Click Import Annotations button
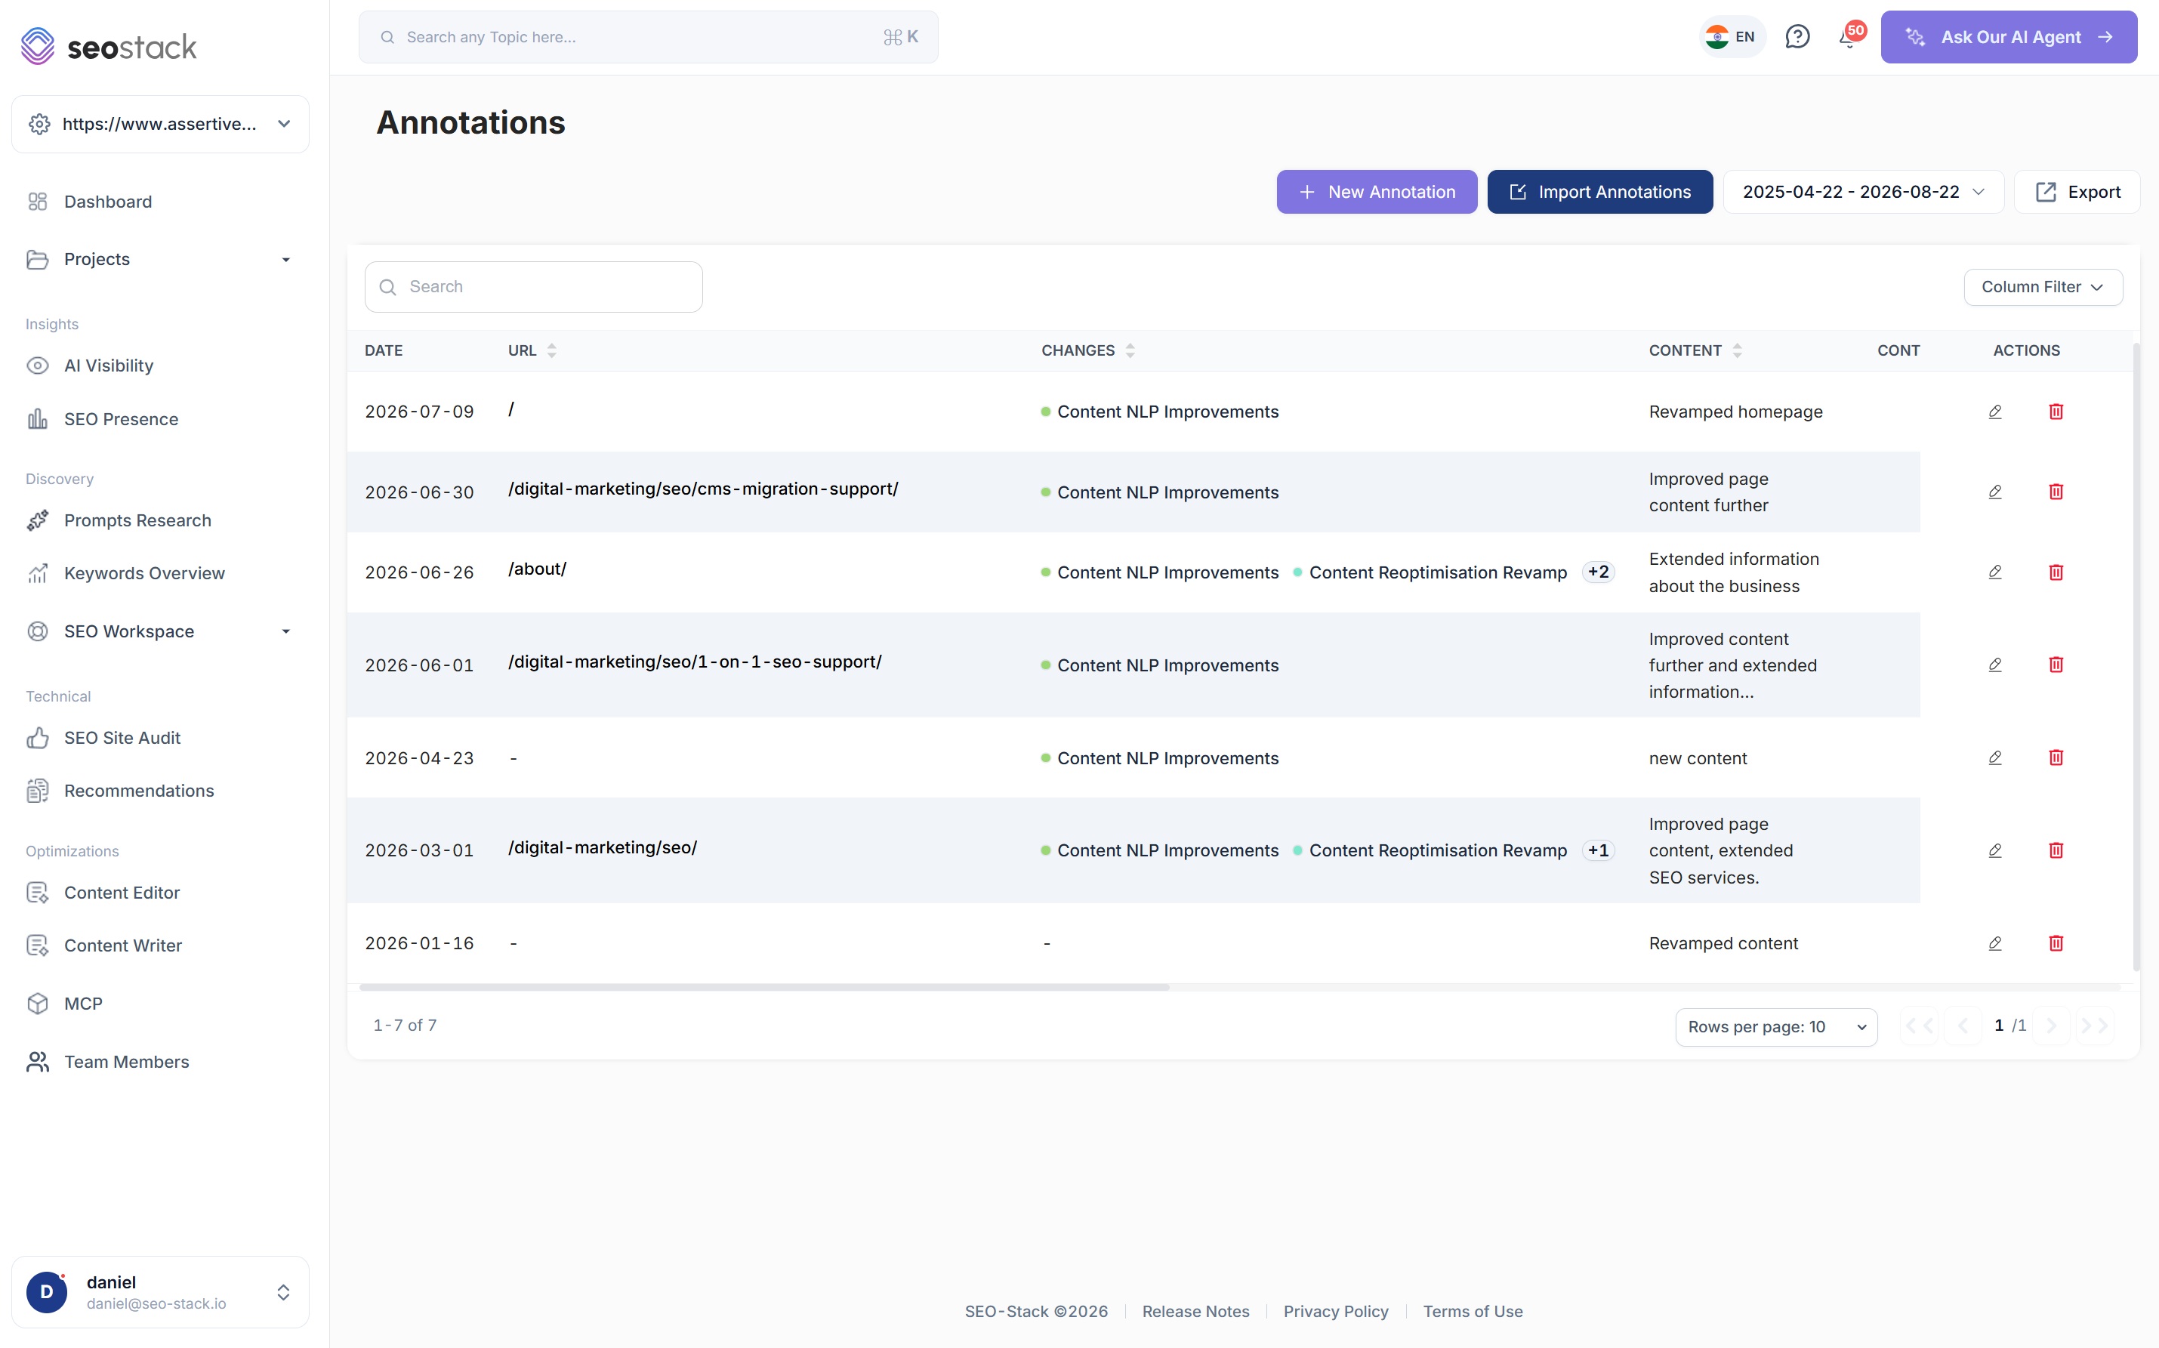 (x=1600, y=192)
